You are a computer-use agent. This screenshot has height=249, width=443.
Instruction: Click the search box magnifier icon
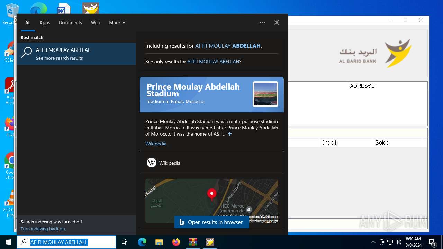click(24, 242)
